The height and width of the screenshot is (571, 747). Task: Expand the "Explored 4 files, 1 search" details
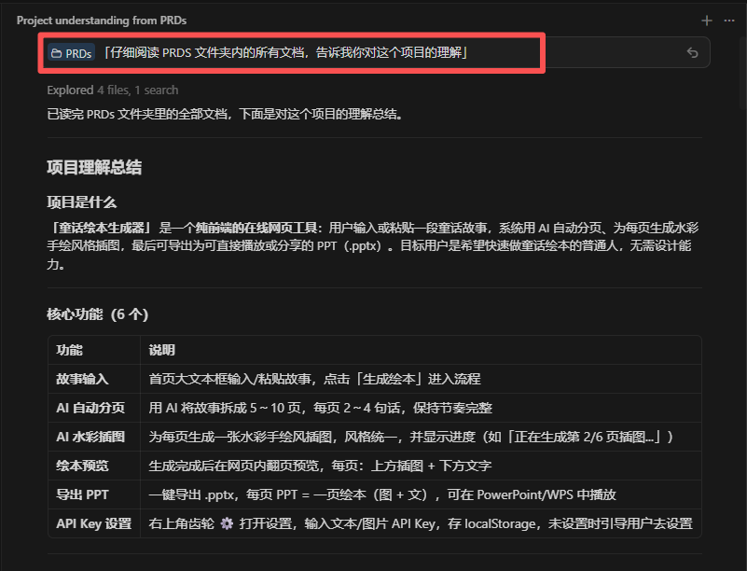tap(112, 91)
